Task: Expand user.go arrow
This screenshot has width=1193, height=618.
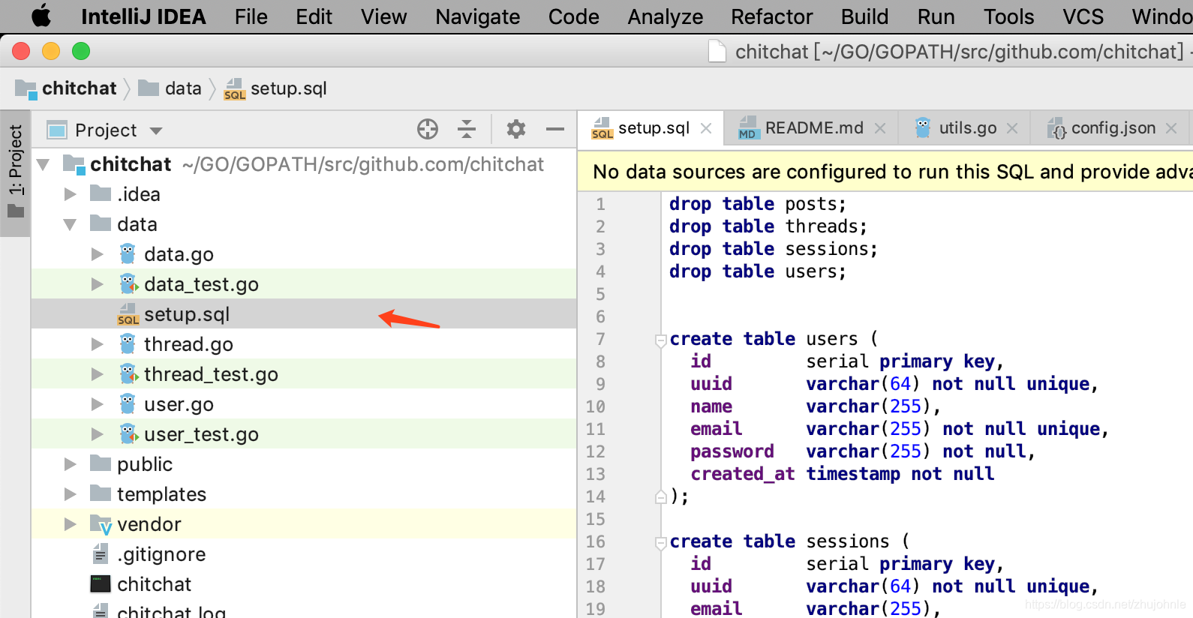Action: (98, 404)
